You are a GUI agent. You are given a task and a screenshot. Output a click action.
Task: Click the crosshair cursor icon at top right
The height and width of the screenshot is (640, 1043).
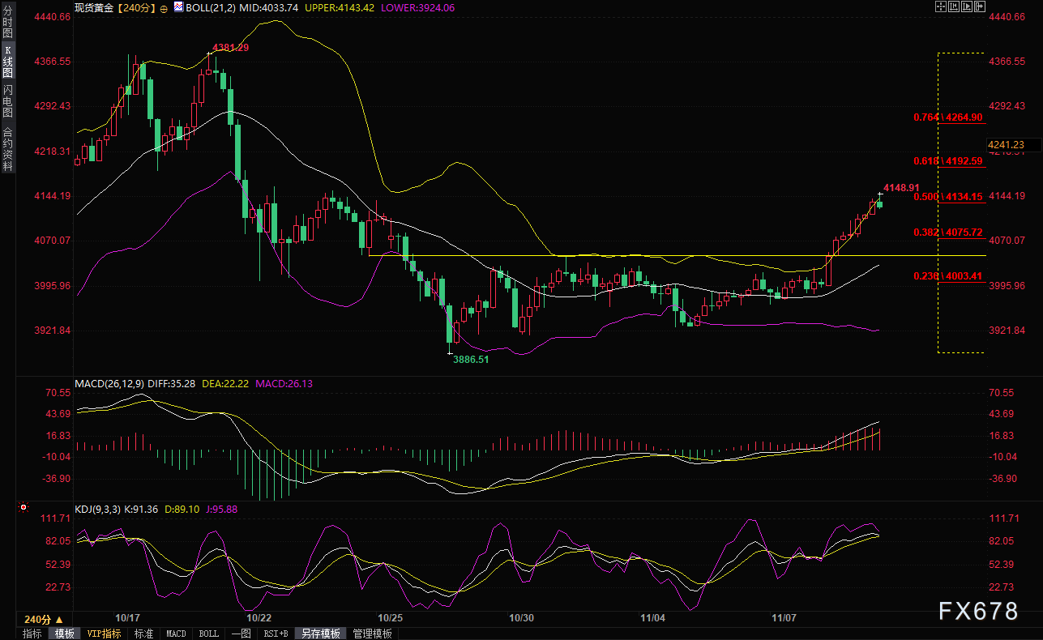point(941,6)
